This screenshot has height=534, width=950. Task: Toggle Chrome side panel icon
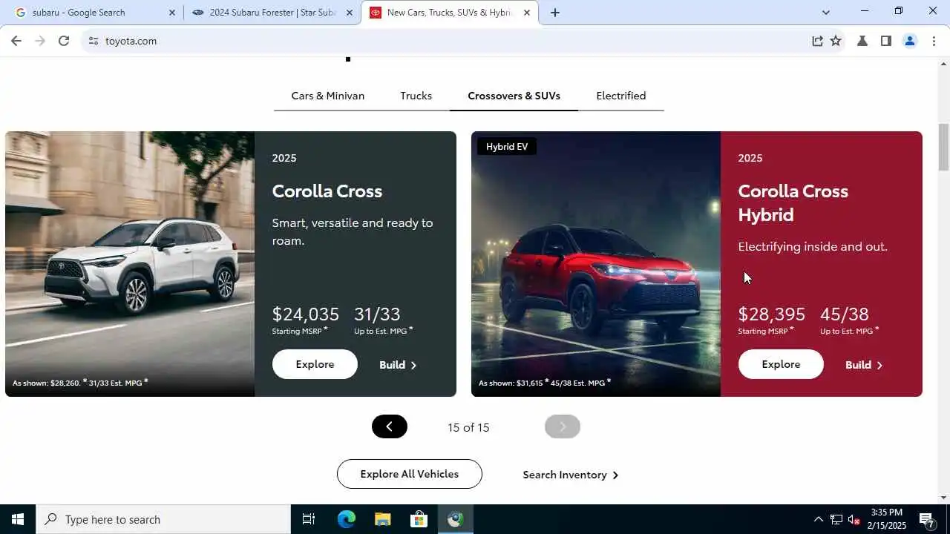coord(885,41)
